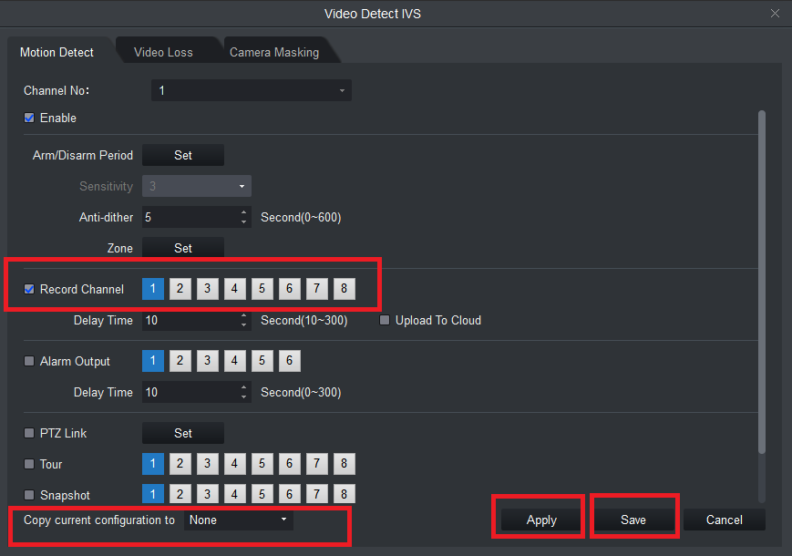Select Record Channel number 7

316,289
